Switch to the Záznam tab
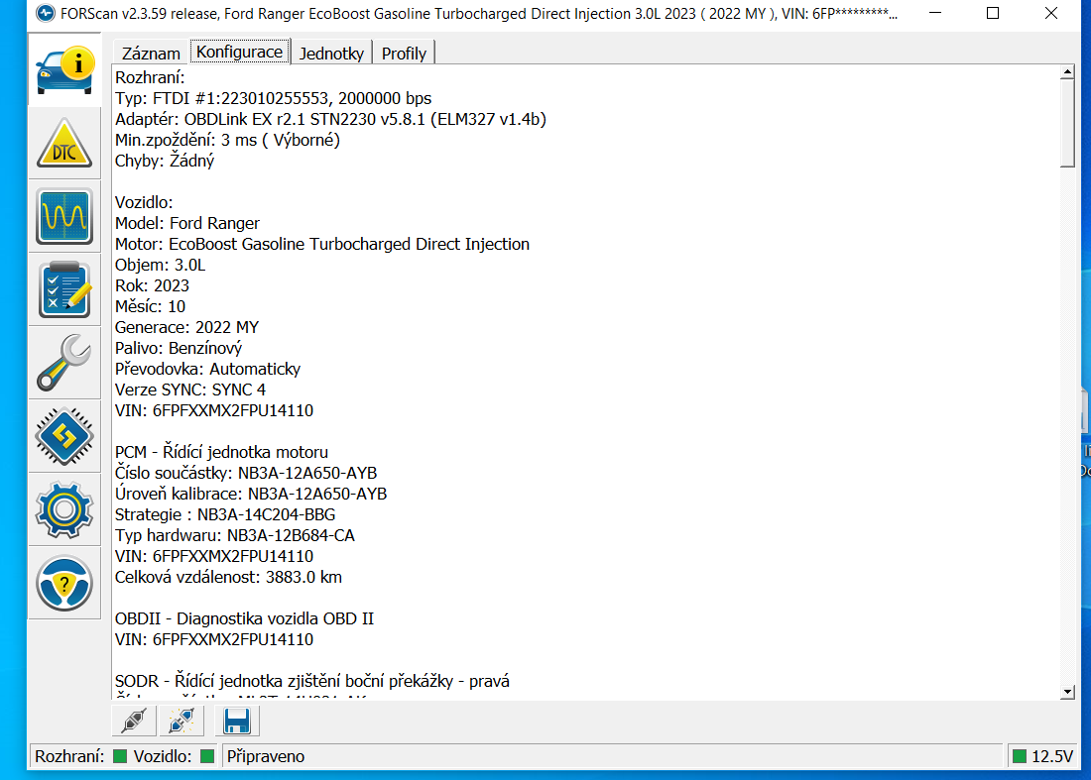1091x780 pixels. pyautogui.click(x=151, y=54)
